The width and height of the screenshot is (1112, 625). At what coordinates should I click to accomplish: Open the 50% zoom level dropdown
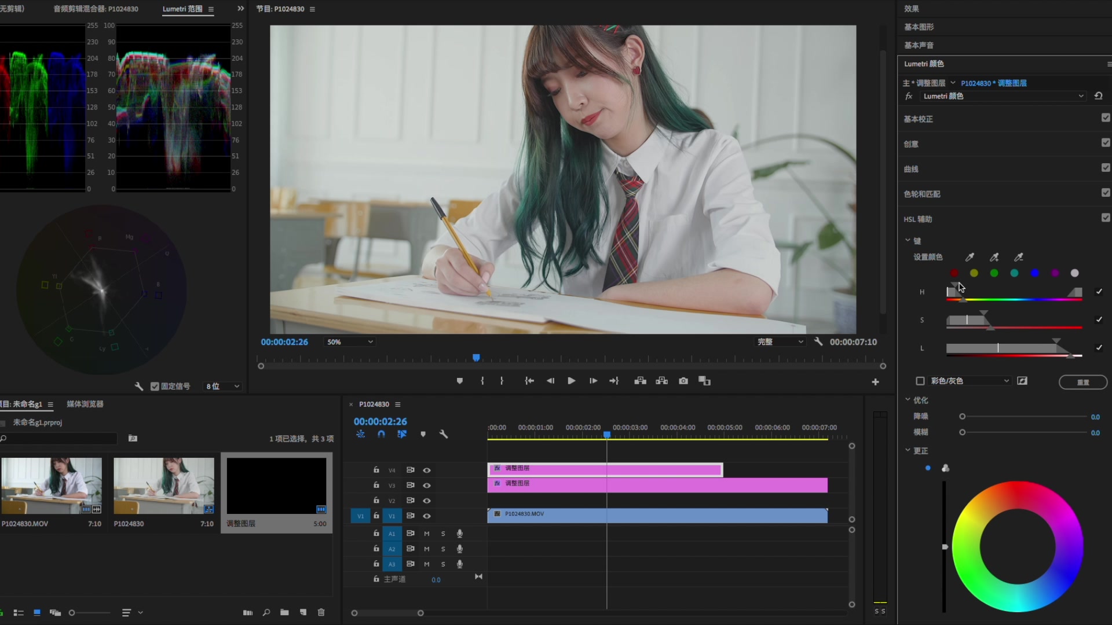tap(350, 342)
